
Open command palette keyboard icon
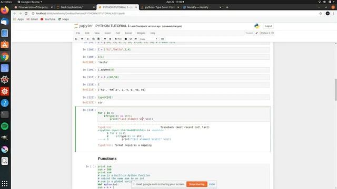point(163,39)
